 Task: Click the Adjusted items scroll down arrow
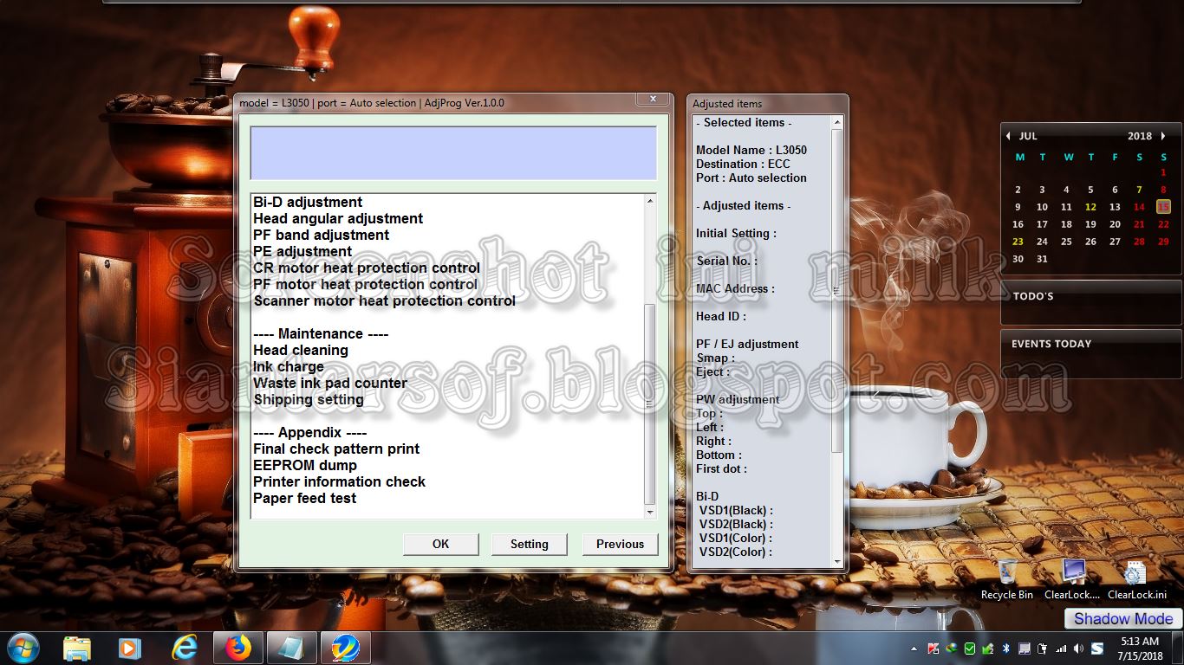click(x=837, y=561)
